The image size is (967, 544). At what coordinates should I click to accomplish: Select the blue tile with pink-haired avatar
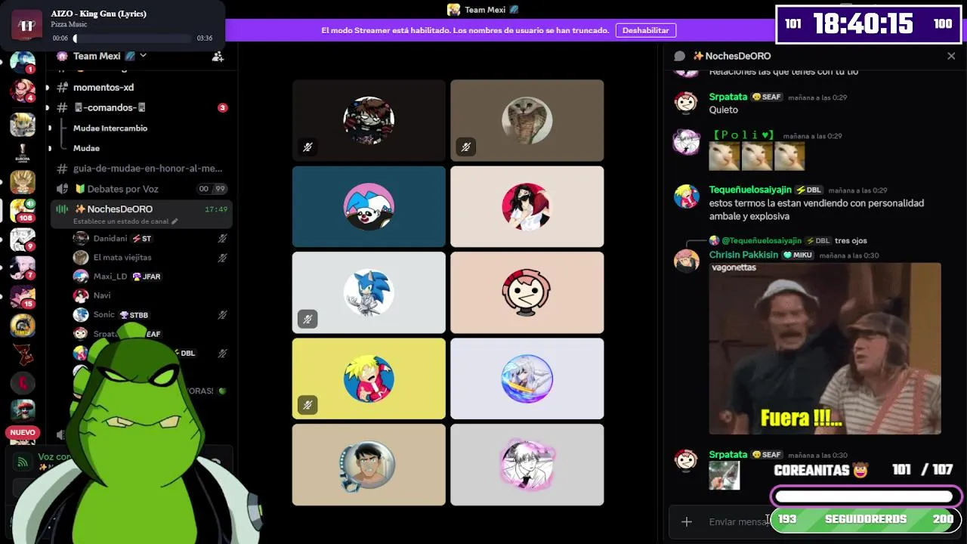(369, 206)
